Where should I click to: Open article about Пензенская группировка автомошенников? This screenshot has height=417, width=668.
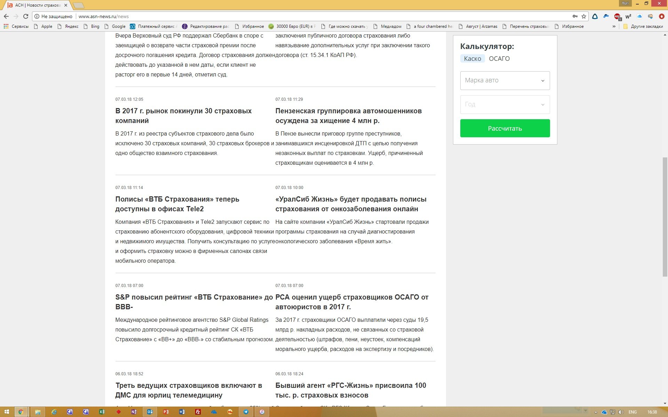click(x=348, y=116)
